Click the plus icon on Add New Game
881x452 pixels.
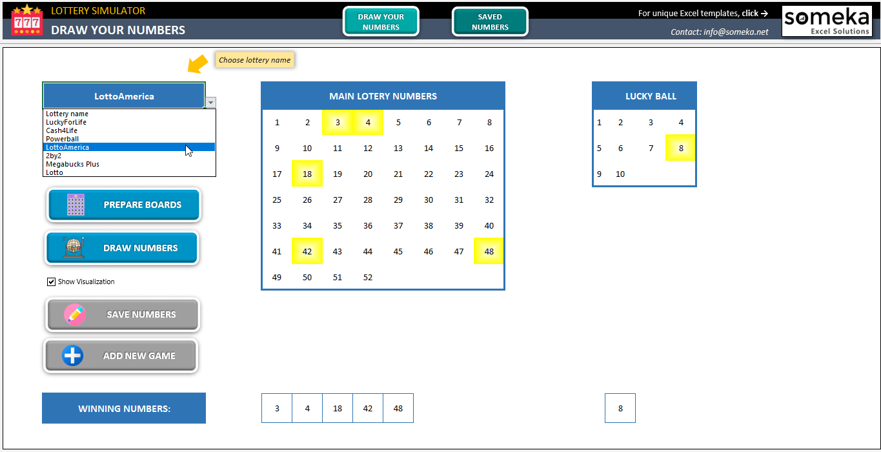[x=71, y=356]
